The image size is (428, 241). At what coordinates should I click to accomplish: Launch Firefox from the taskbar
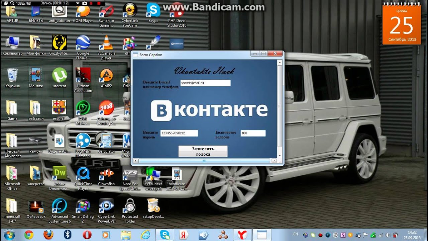[x=48, y=235]
